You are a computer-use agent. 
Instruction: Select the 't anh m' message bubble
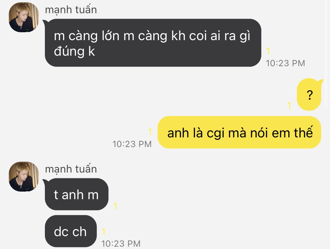point(76,195)
